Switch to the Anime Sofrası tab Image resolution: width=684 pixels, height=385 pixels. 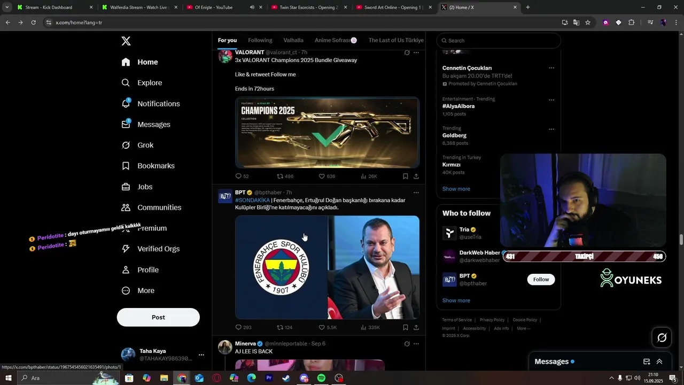click(x=336, y=40)
